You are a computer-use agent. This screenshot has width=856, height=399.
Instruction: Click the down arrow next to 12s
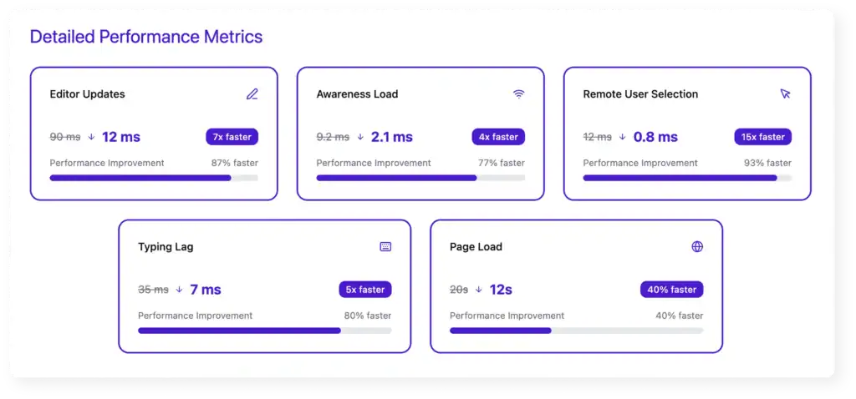[x=479, y=290]
